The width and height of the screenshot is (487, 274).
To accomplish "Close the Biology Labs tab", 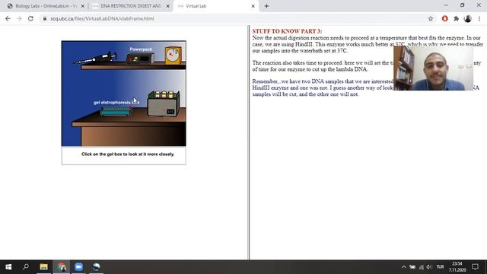I will pyautogui.click(x=83, y=6).
